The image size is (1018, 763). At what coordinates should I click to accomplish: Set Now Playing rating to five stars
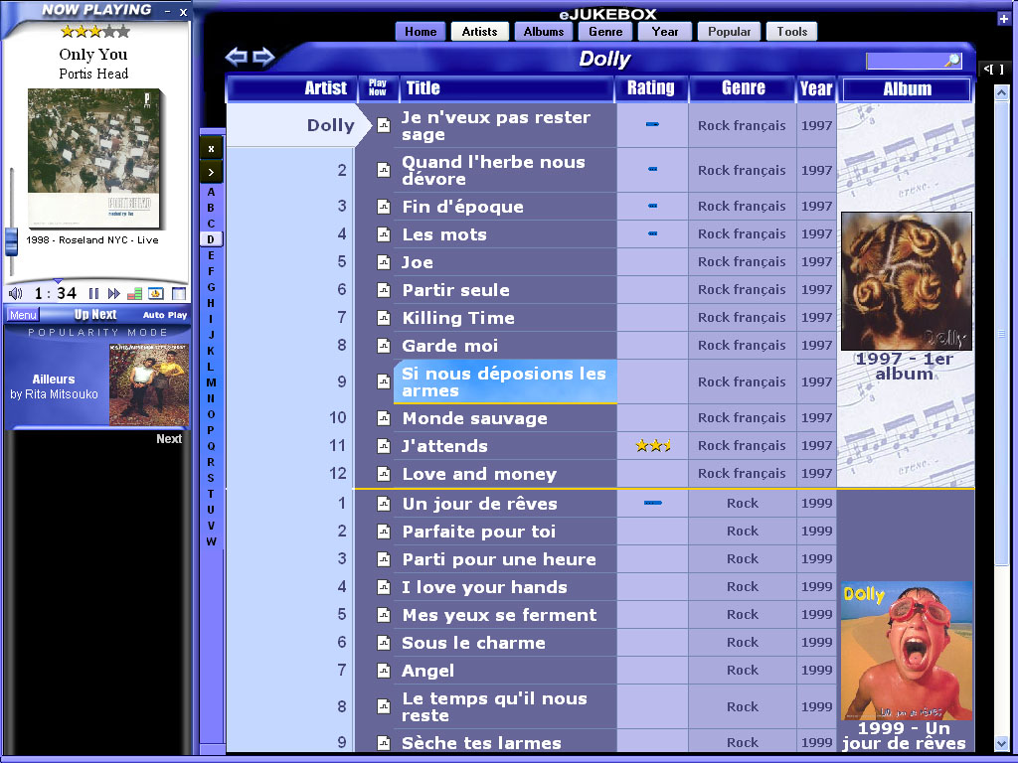coord(123,32)
